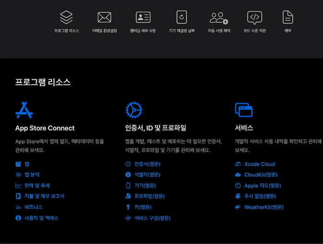The image size is (323, 244).
Task: Click the weather icon beside WeatherKit(영문)
Action: coord(238,207)
